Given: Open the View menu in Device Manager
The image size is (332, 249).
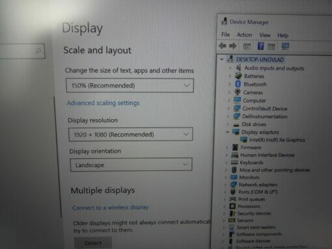Looking at the screenshot, I should [265, 35].
